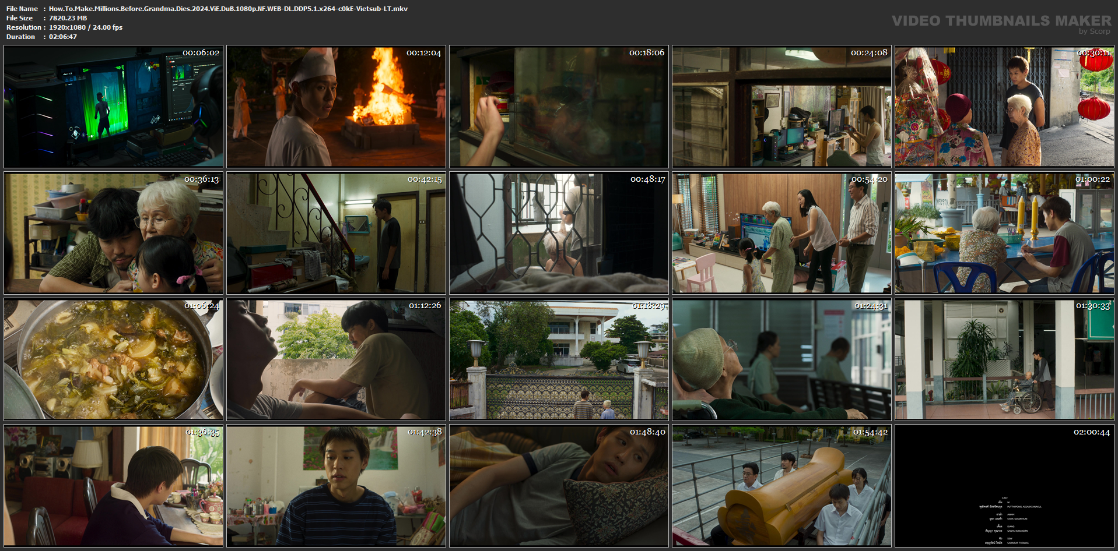Click the Resolution label
Screen dimensions: 1118x551
point(24,27)
